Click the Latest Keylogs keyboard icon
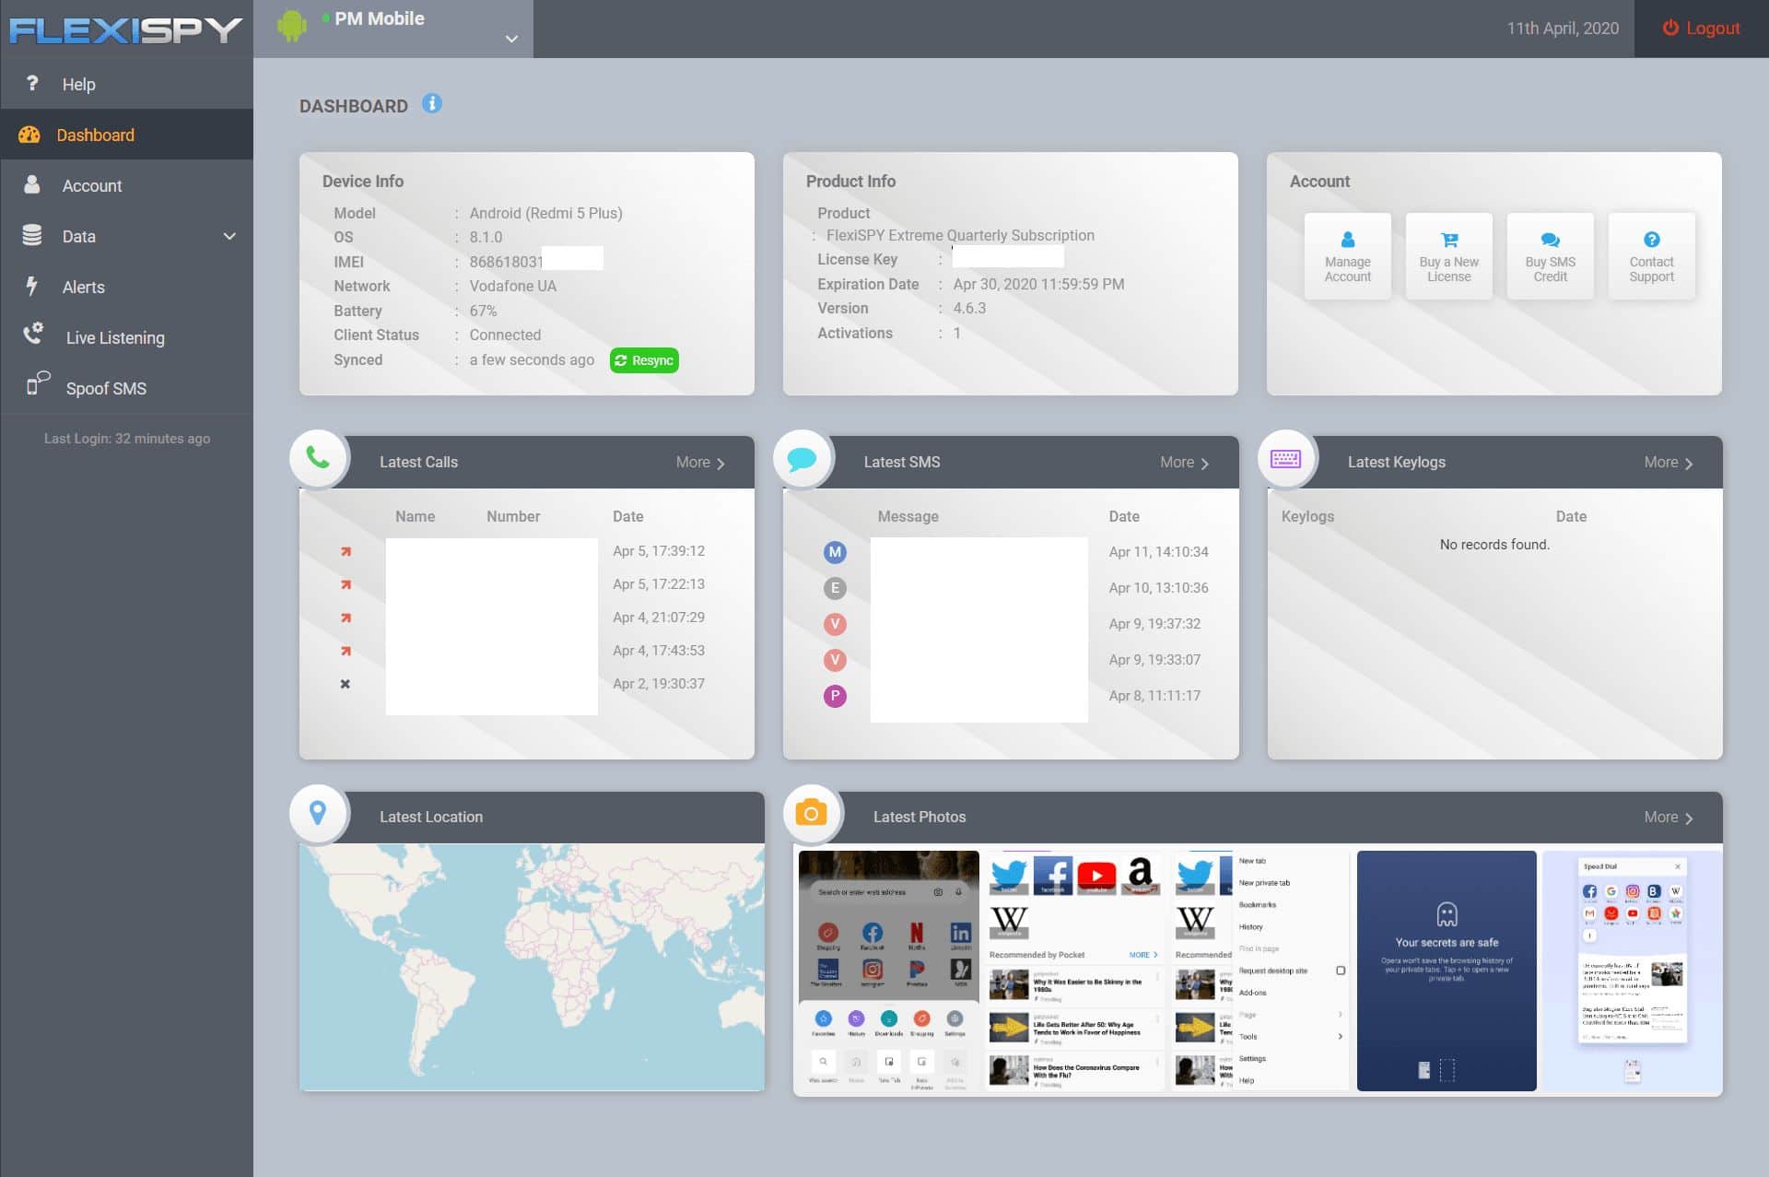Screen dimensions: 1769x1177 pos(1285,458)
